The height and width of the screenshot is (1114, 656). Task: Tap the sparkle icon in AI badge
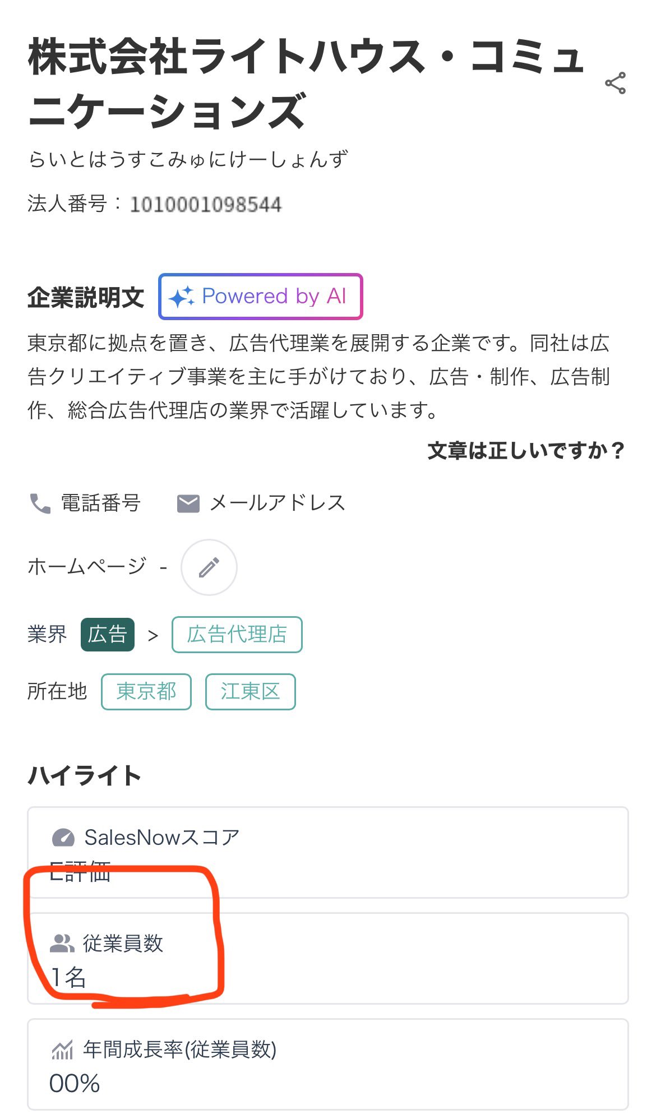(182, 297)
